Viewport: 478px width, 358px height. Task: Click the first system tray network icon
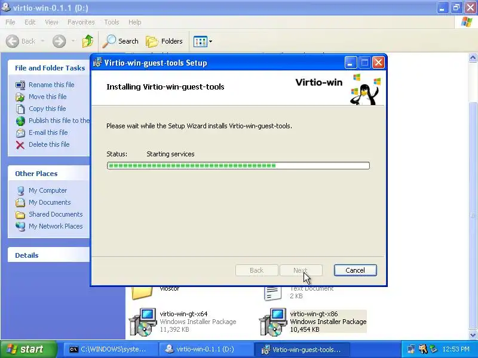coord(412,350)
